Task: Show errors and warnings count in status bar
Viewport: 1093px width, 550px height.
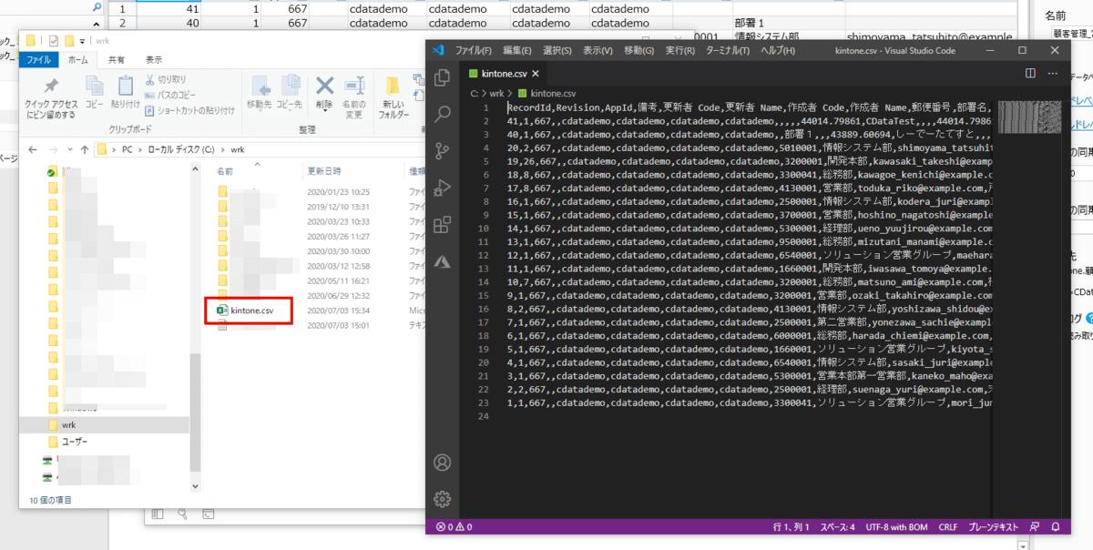Action: coord(454,526)
